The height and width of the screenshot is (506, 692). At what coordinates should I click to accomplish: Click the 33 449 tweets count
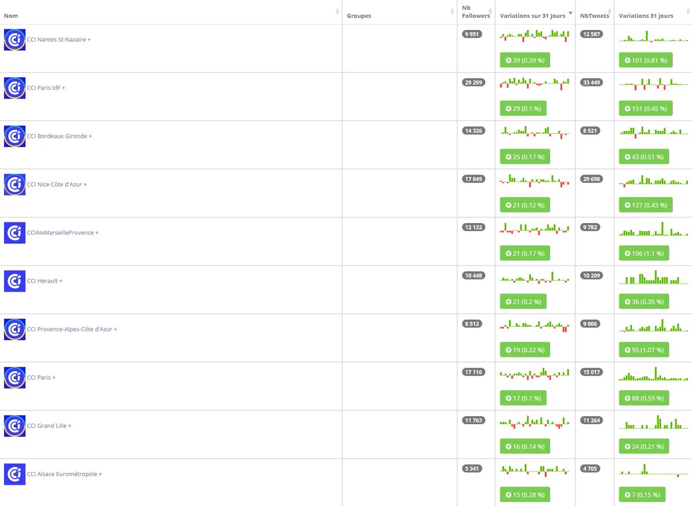tap(592, 82)
